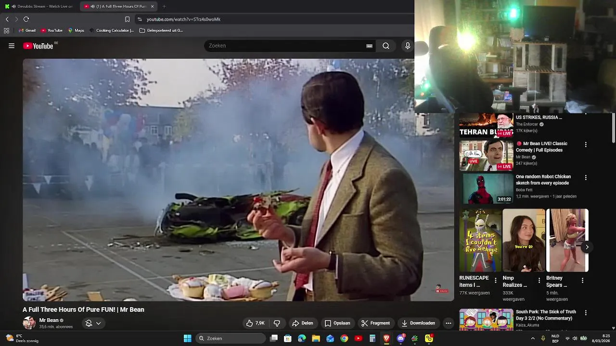Open the Britney Spears short thumbnail
Viewport: 616px width, 346px height.
pos(567,240)
